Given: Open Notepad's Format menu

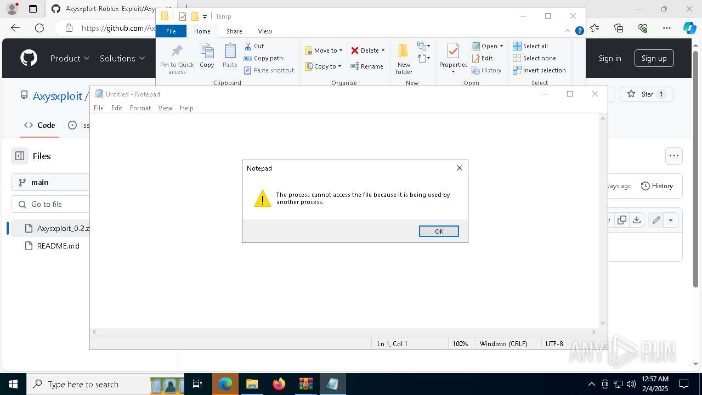Looking at the screenshot, I should (140, 108).
